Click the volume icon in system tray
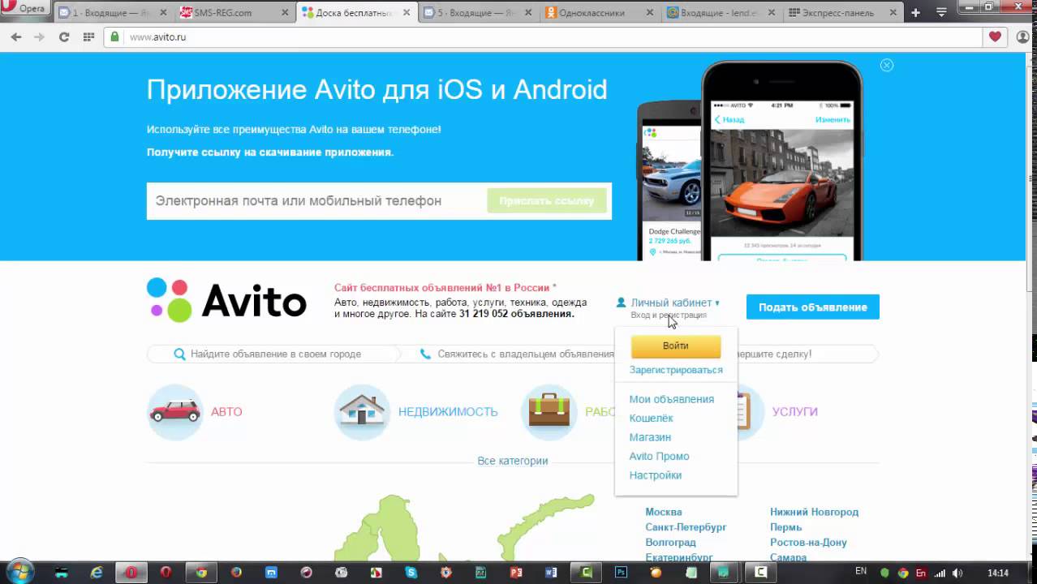1037x584 pixels. (x=958, y=573)
